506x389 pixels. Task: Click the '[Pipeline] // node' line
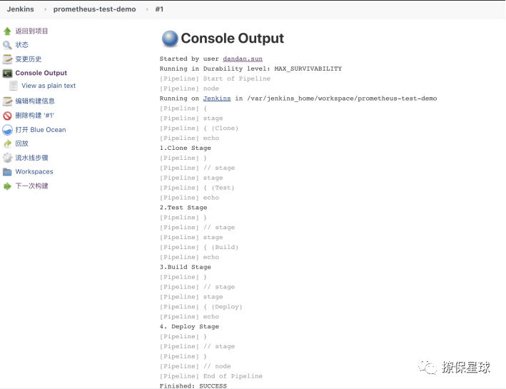[196, 366]
